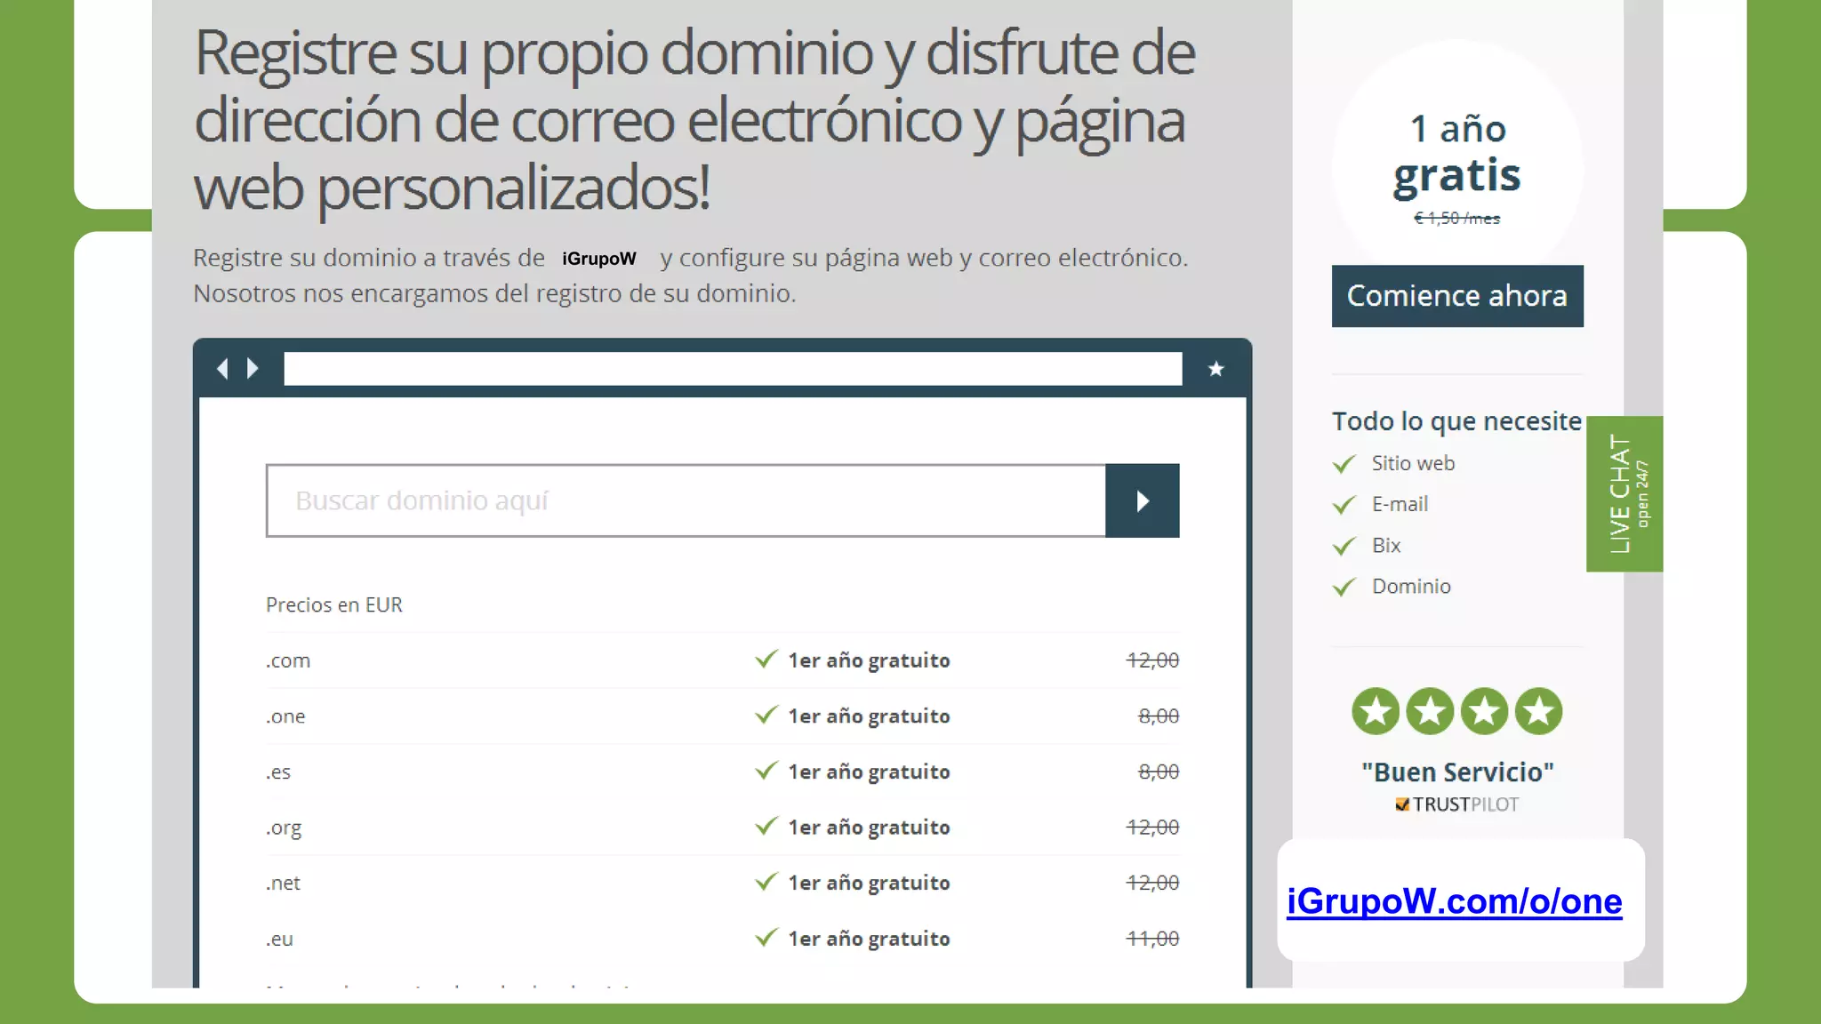
Task: Click the third Trustpilot rating star
Action: tap(1484, 711)
